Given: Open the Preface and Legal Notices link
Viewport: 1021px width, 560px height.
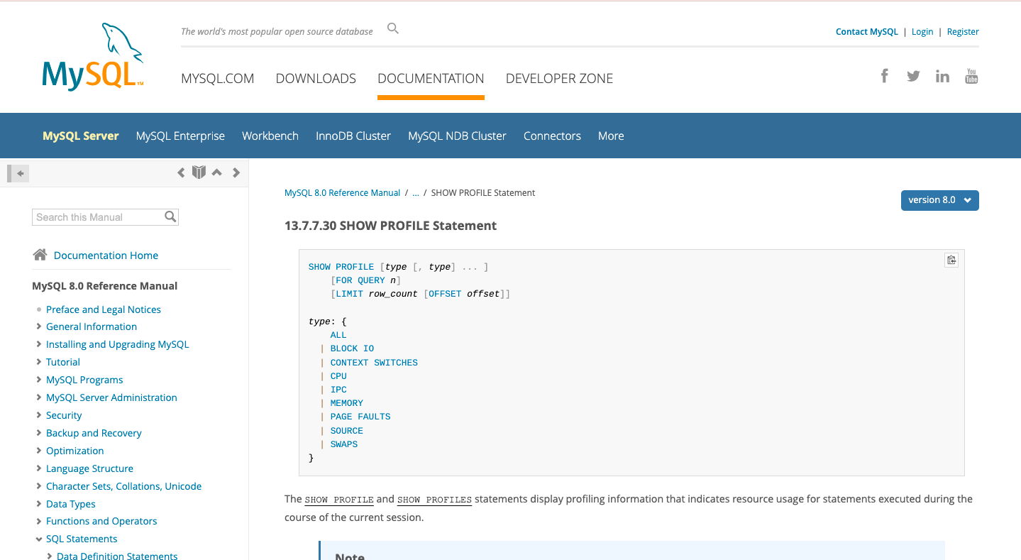Looking at the screenshot, I should [104, 309].
